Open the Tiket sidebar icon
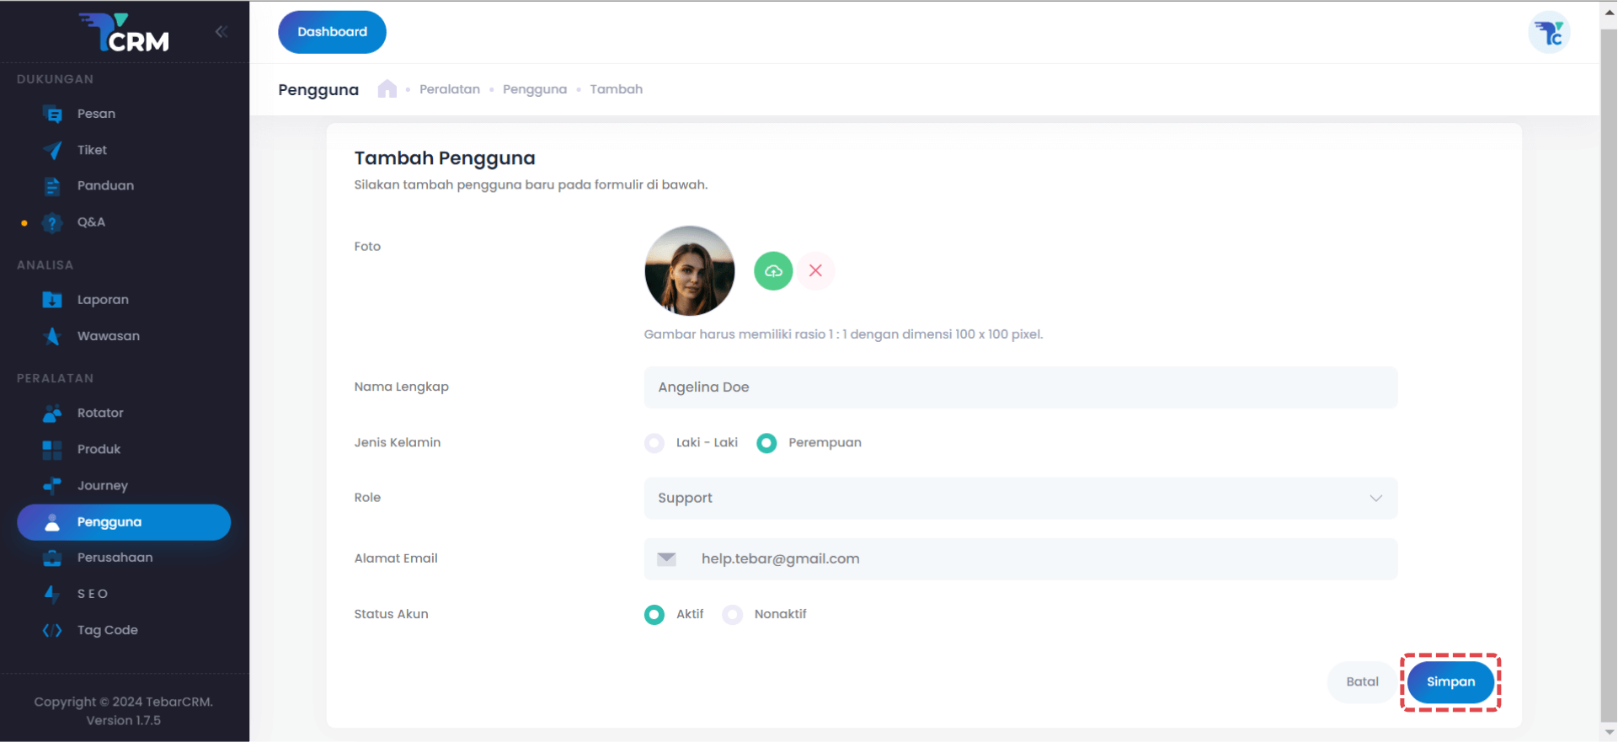 pyautogui.click(x=52, y=150)
